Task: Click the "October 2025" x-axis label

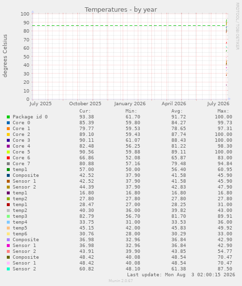Action: tap(85, 104)
